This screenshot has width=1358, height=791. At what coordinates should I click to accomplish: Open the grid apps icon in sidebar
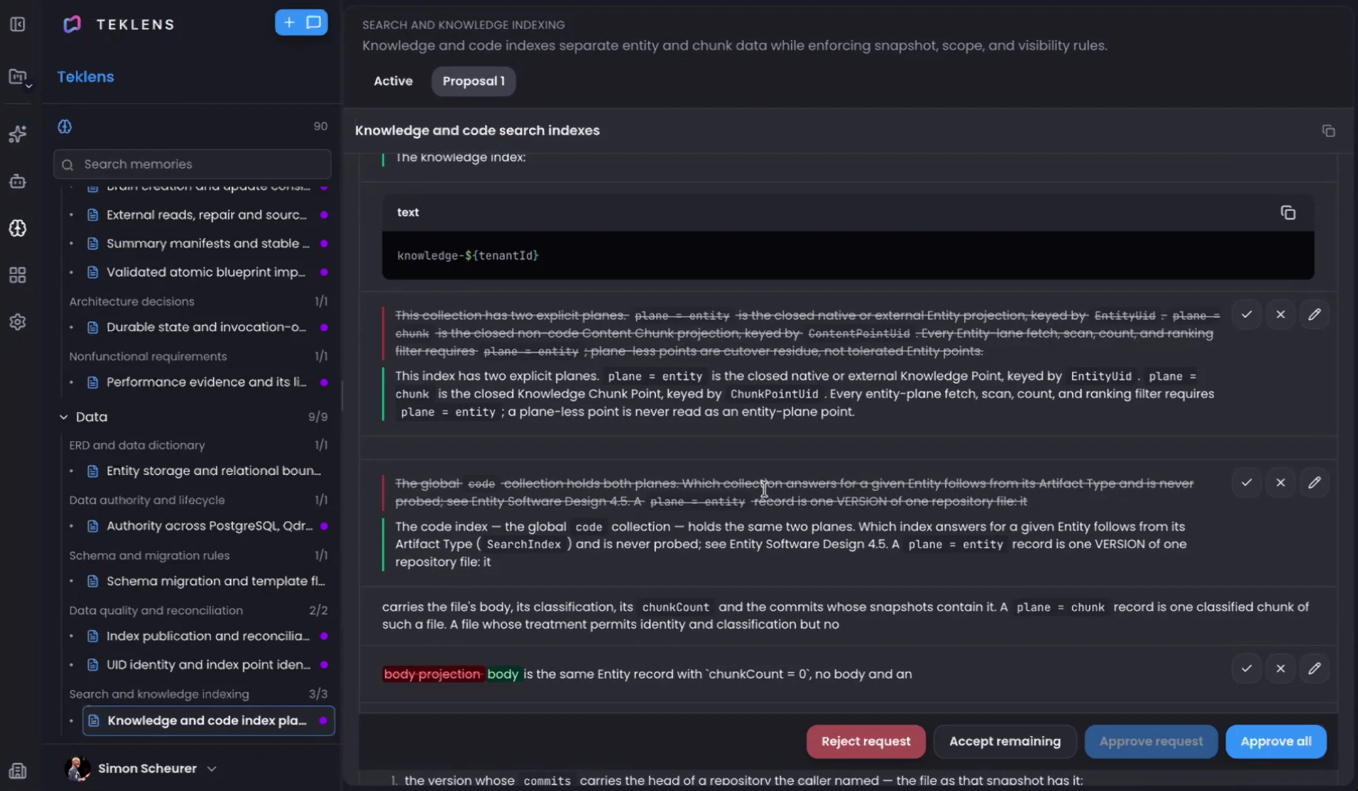[18, 275]
